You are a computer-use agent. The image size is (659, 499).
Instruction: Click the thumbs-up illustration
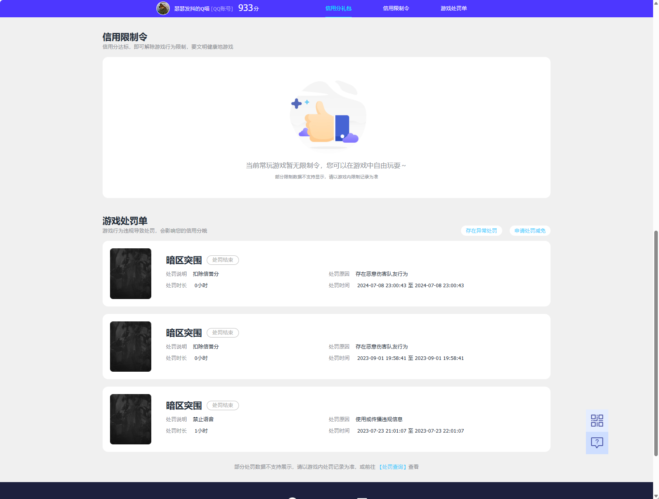(328, 115)
